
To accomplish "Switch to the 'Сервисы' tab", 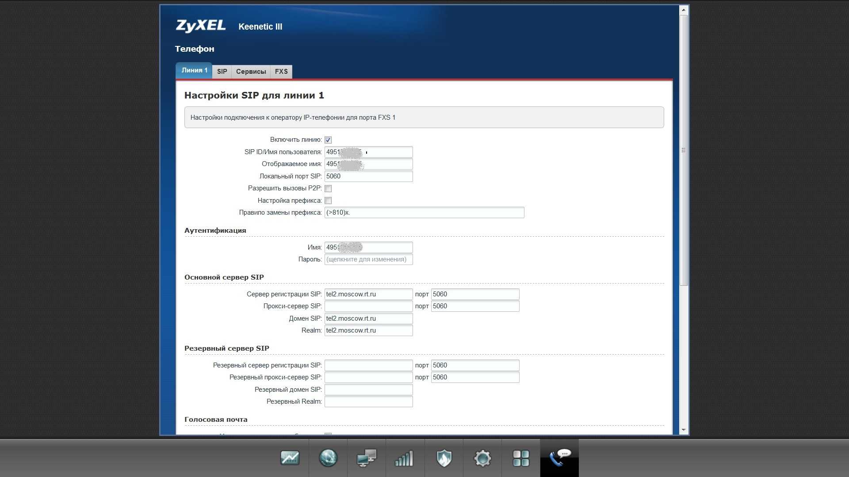I will click(x=251, y=72).
